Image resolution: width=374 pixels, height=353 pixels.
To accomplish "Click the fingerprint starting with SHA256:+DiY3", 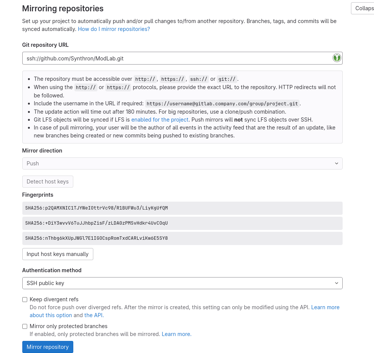I will [97, 223].
